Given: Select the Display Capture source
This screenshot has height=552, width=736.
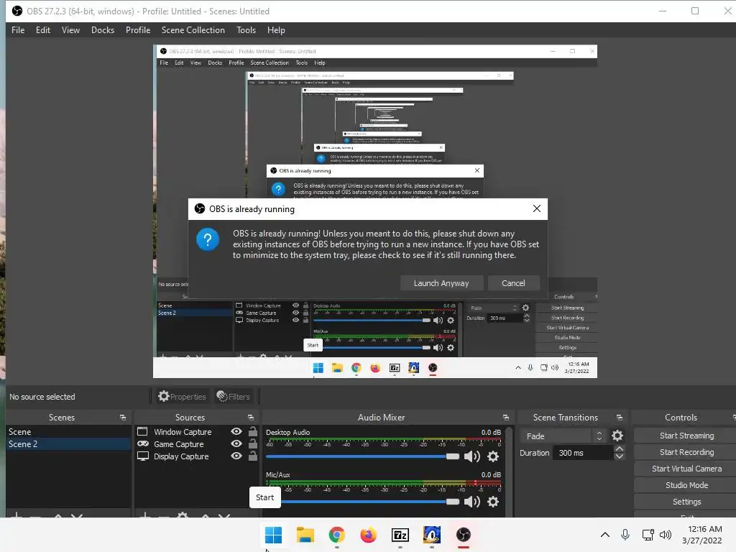Looking at the screenshot, I should (180, 456).
